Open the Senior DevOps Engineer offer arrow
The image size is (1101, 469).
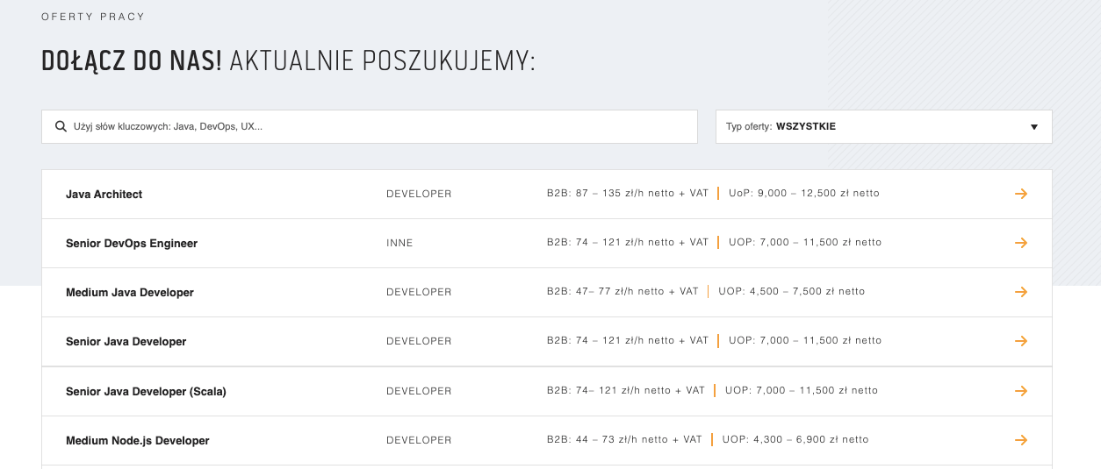pyautogui.click(x=1021, y=243)
